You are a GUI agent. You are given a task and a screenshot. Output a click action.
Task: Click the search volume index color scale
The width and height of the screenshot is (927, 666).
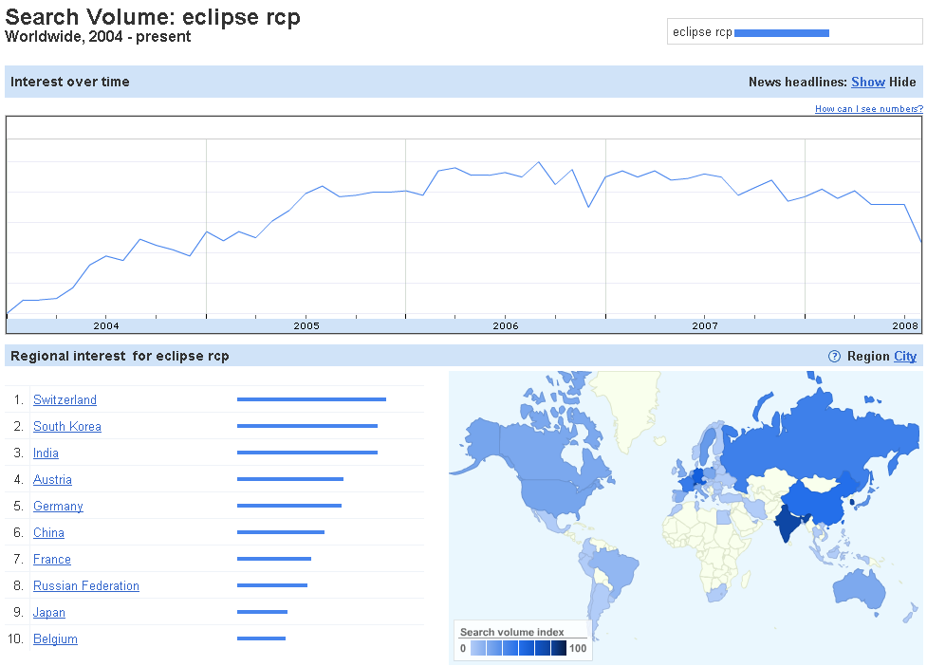(518, 648)
